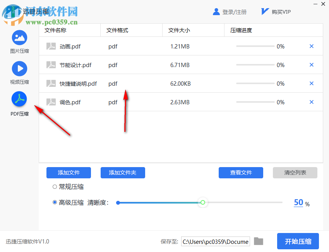This screenshot has width=329, height=252.
Task: Click the PDF icon beside 调色.pdf
Action: (x=51, y=102)
